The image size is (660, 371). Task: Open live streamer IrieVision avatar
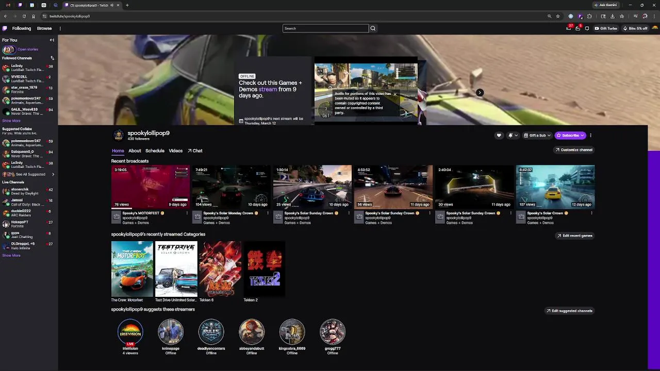pos(130,331)
